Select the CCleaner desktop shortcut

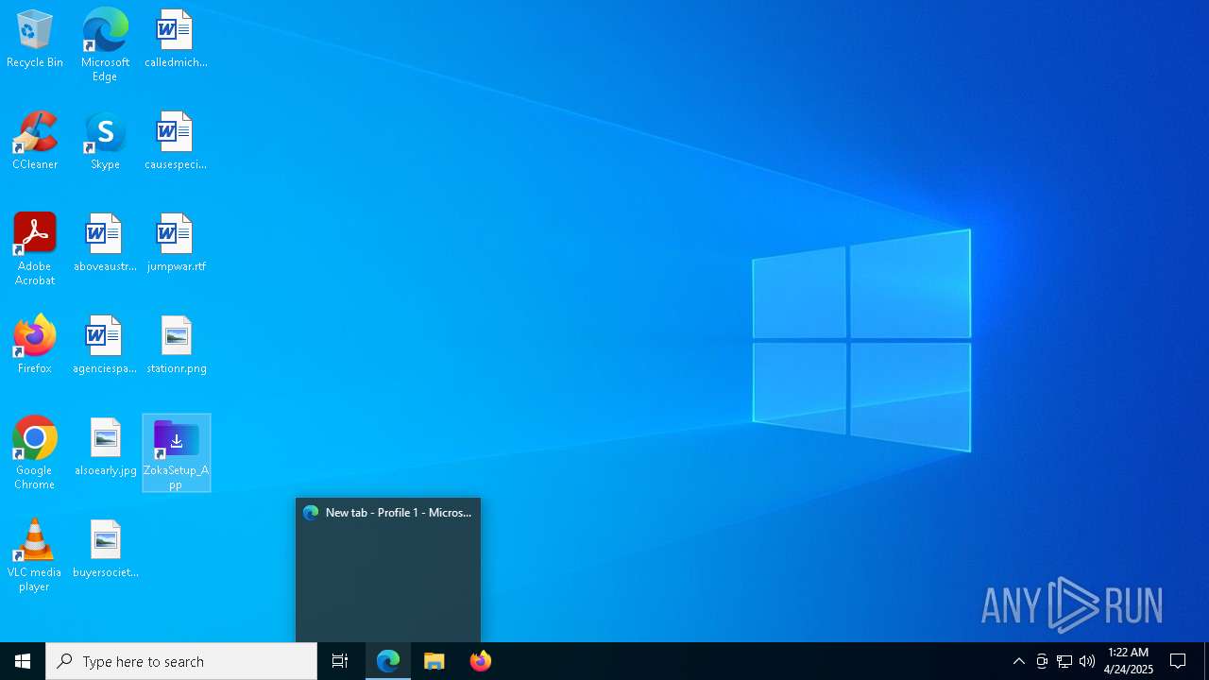[x=35, y=142]
